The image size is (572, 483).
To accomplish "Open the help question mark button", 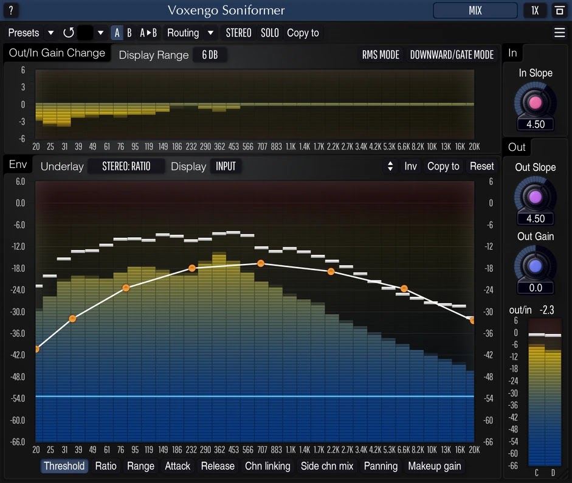I will click(x=11, y=10).
